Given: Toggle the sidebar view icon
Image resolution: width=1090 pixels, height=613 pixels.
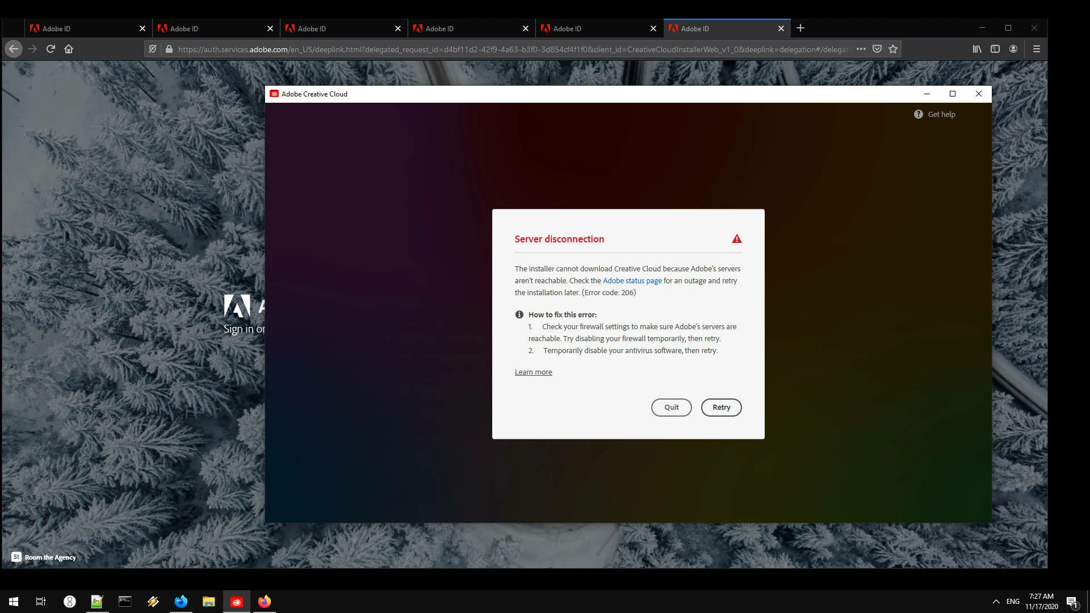Looking at the screenshot, I should tap(995, 49).
